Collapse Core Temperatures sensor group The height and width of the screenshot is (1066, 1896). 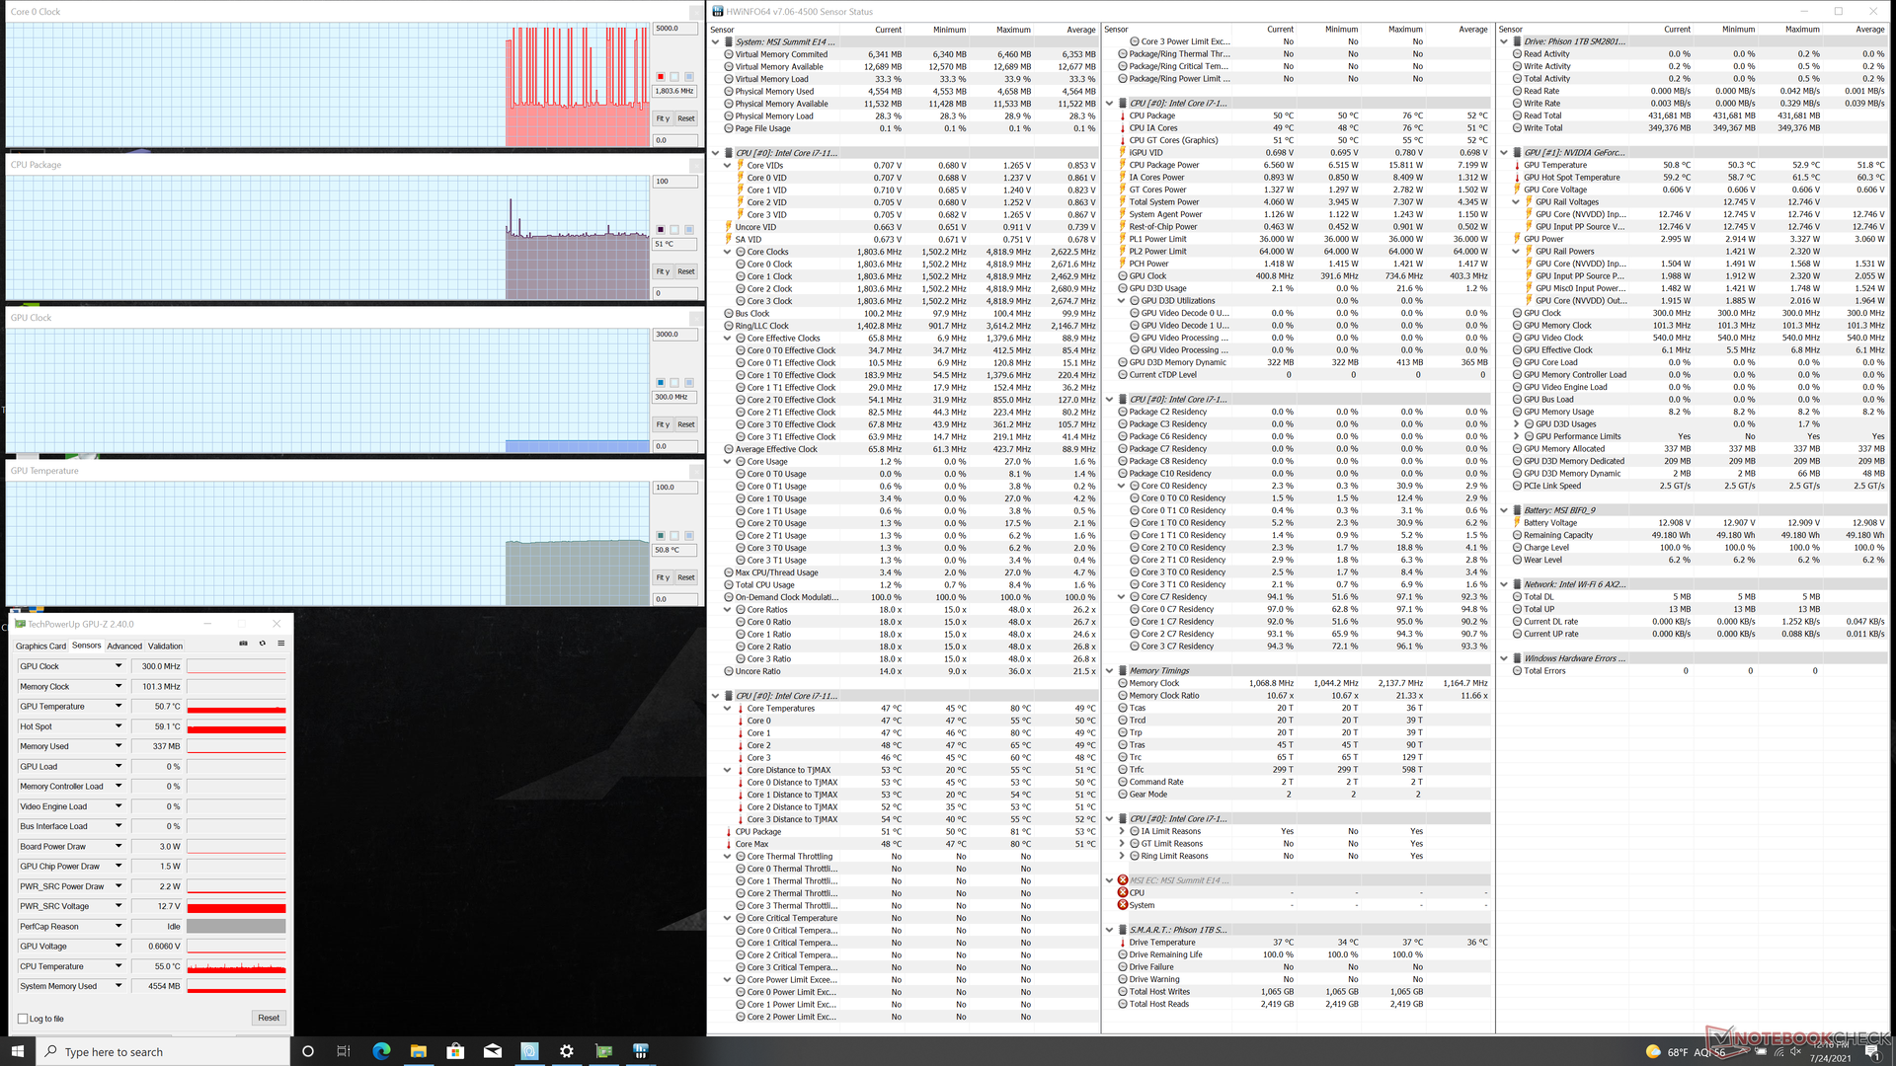[x=728, y=709]
